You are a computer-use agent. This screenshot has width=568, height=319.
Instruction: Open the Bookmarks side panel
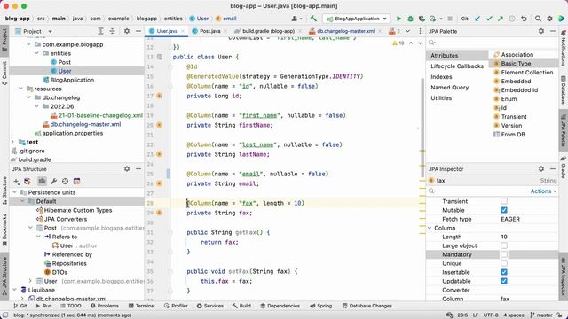tap(4, 230)
